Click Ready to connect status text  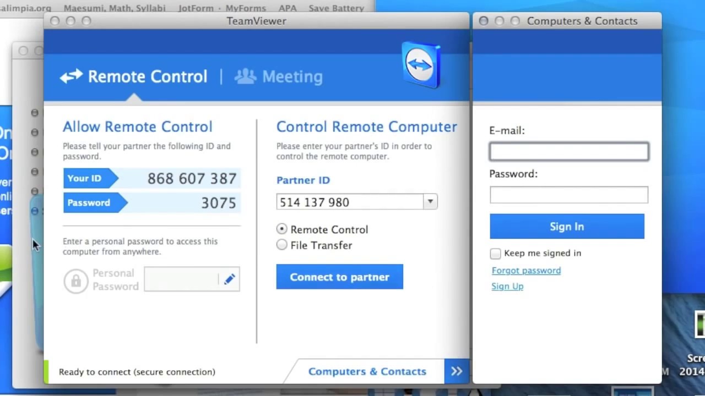point(137,372)
